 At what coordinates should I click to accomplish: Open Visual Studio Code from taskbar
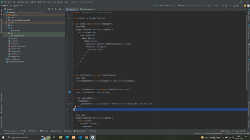click(80, 137)
